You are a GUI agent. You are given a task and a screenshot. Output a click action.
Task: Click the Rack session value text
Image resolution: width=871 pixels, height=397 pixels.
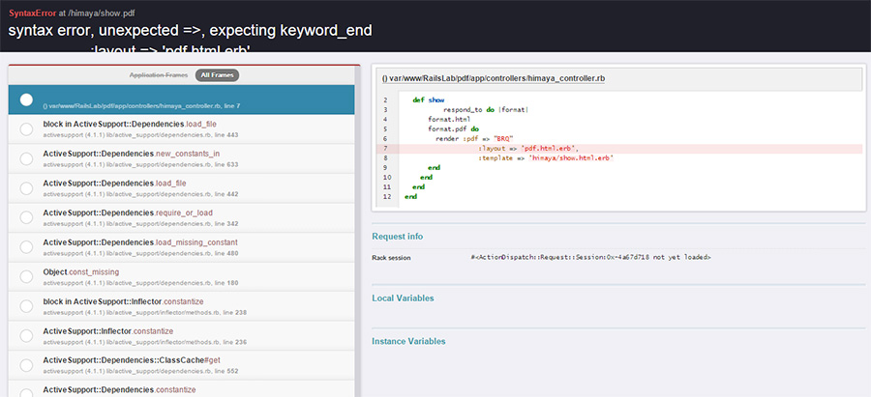(x=590, y=258)
